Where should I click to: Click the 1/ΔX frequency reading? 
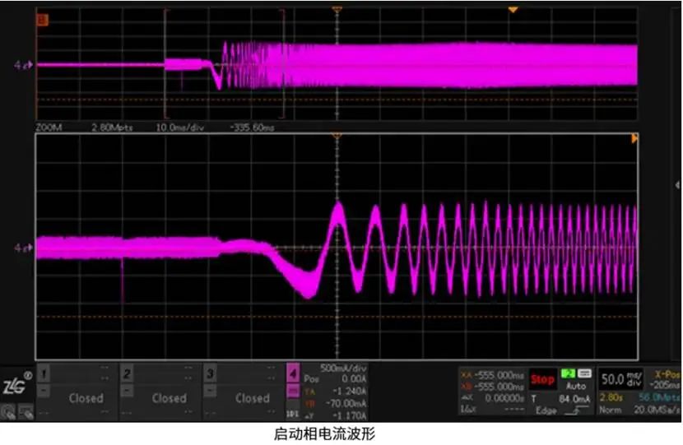(514, 410)
